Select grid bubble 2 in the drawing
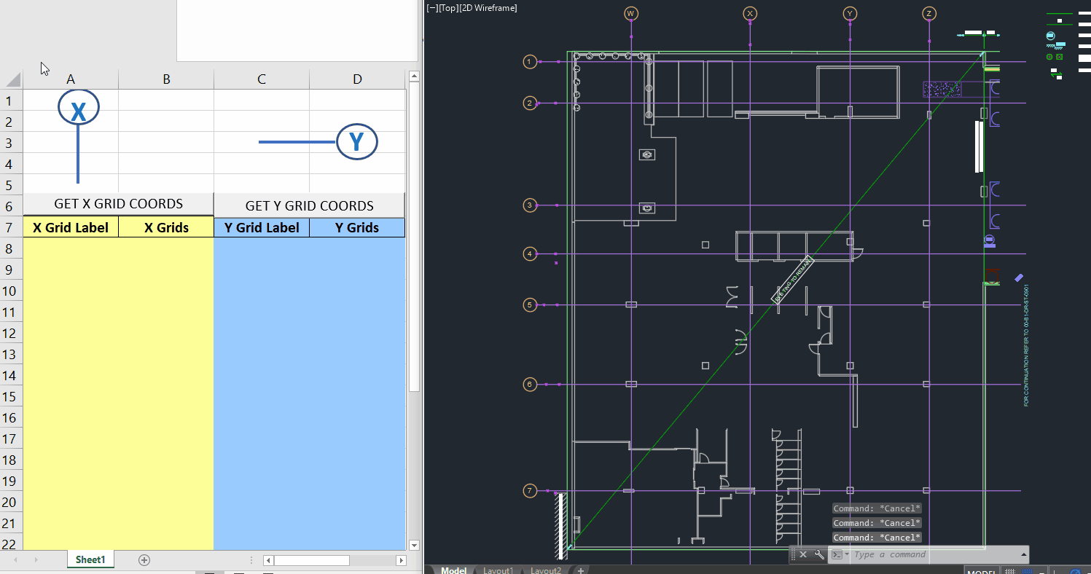Viewport: 1091px width, 574px height. tap(530, 103)
